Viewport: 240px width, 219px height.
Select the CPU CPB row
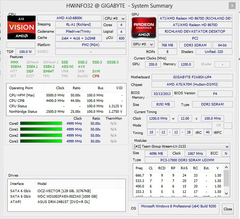66,101
